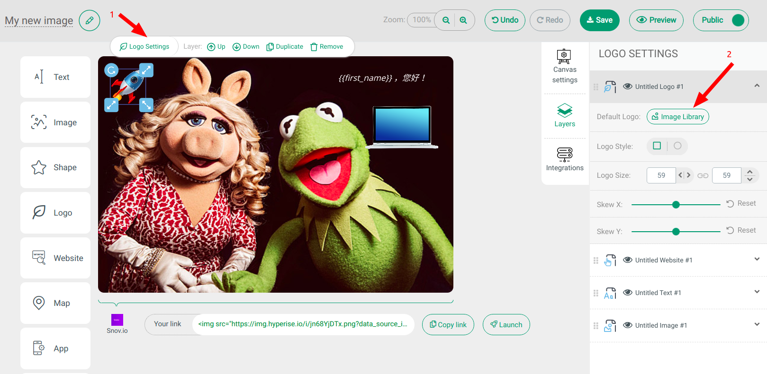Open the Integrations panel
The width and height of the screenshot is (767, 374).
[x=565, y=159]
